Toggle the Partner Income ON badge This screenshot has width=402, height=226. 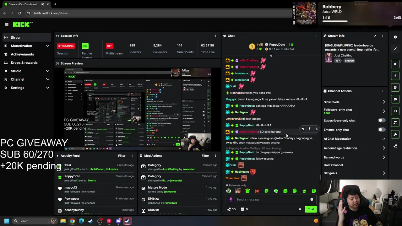click(x=85, y=46)
